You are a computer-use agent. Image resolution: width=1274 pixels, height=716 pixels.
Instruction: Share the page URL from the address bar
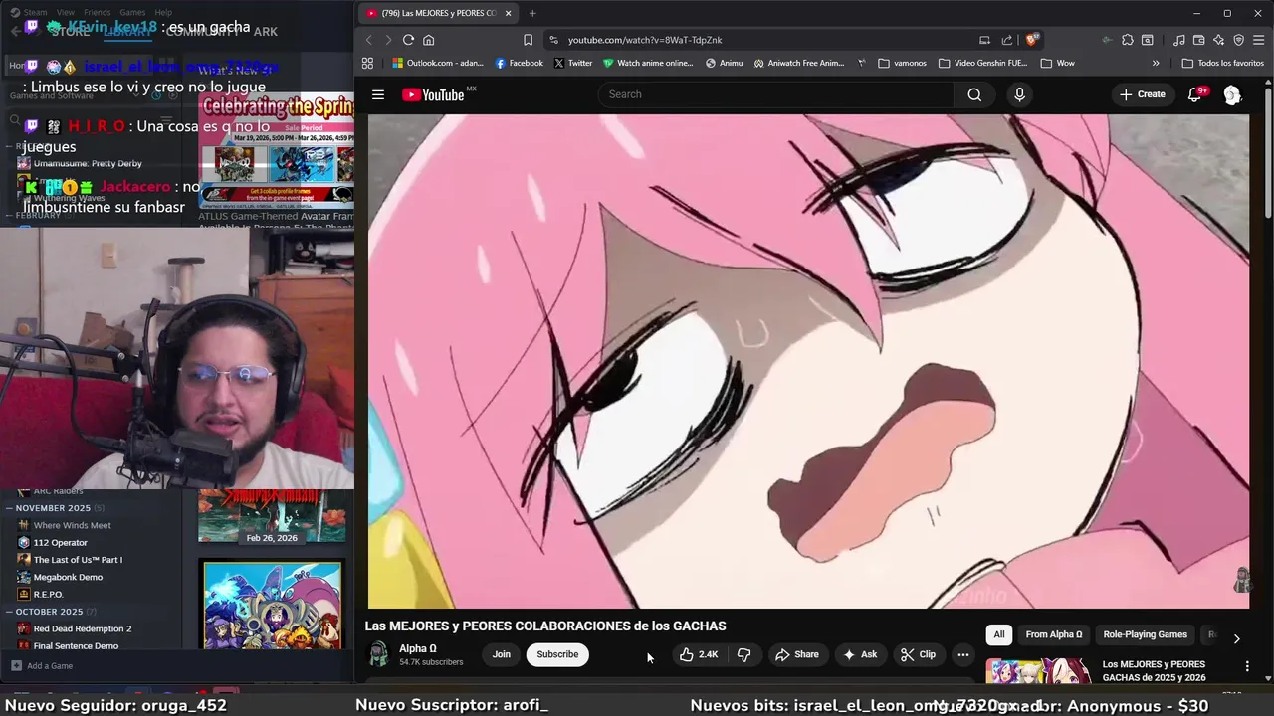1007,40
